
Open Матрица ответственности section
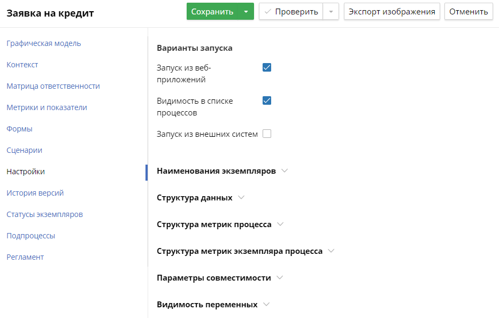(x=53, y=86)
